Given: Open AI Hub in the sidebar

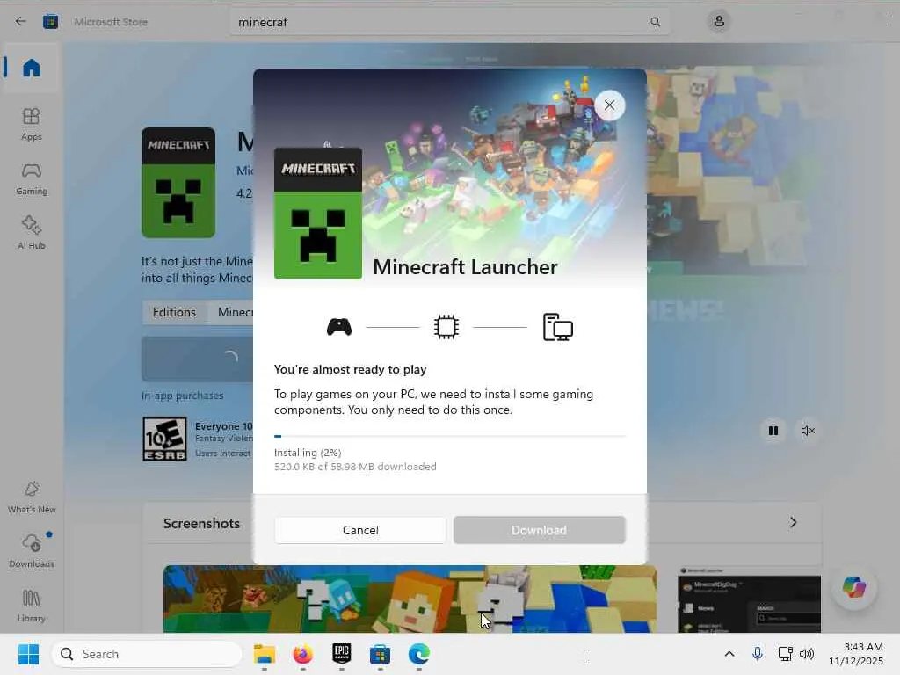Looking at the screenshot, I should pyautogui.click(x=32, y=232).
